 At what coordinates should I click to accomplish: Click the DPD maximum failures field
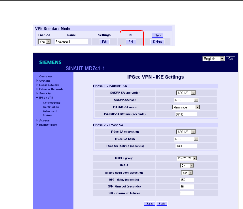(187, 193)
